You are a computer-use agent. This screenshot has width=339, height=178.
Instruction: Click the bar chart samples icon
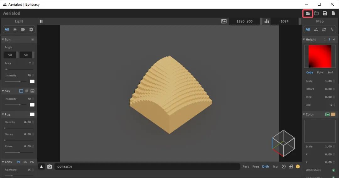pos(267,21)
